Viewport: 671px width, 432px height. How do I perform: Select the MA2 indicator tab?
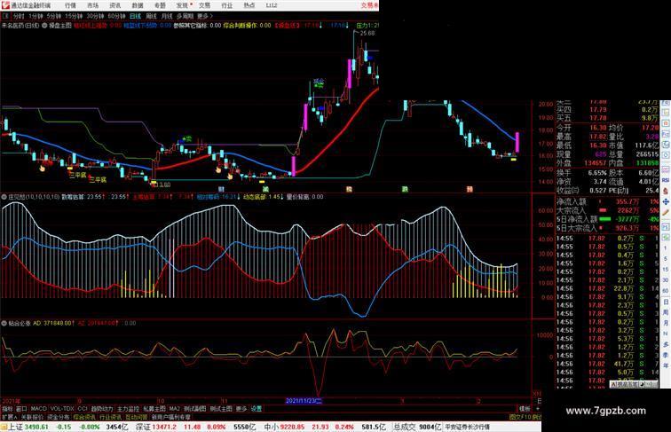pyautogui.click(x=175, y=409)
